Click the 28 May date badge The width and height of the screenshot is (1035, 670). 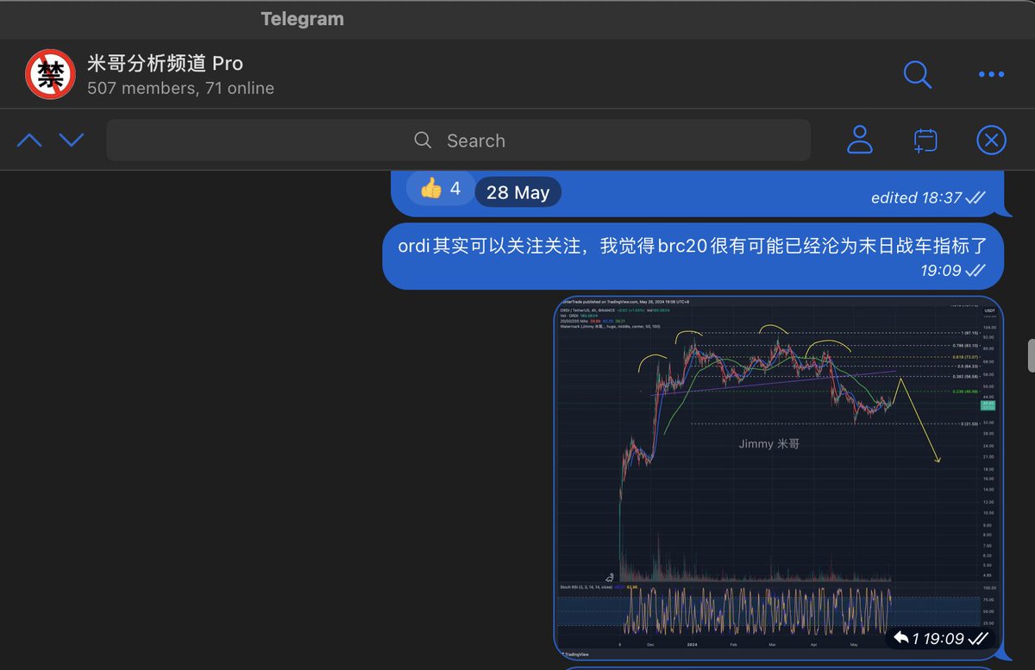(x=517, y=191)
